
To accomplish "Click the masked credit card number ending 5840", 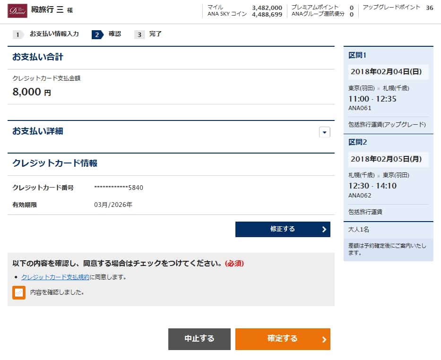I will click(119, 188).
